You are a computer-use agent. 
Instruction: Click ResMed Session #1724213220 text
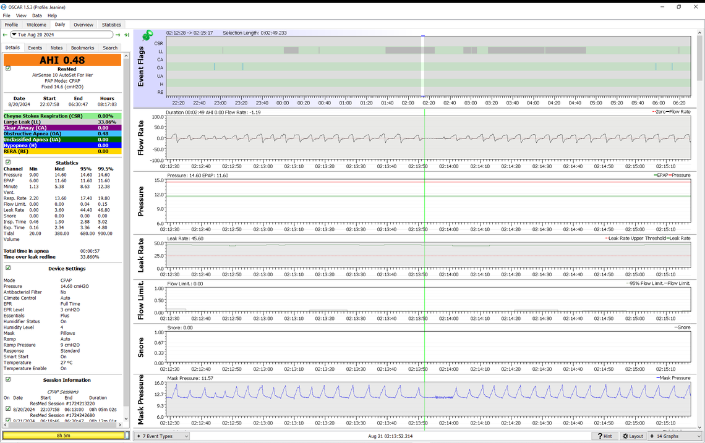(62, 403)
